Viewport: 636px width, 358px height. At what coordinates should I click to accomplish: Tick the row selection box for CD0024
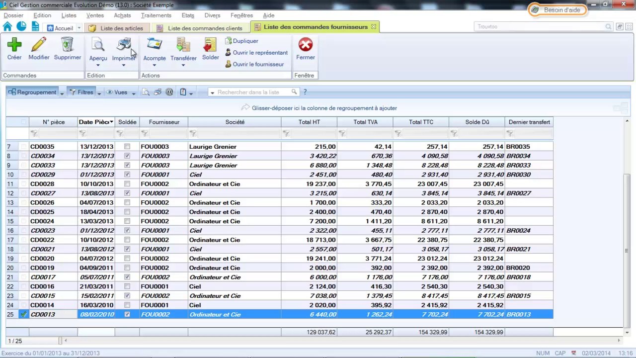point(23,221)
